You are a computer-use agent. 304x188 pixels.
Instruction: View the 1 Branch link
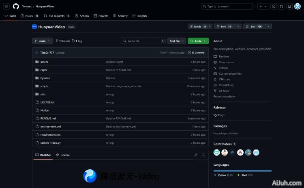point(62,41)
